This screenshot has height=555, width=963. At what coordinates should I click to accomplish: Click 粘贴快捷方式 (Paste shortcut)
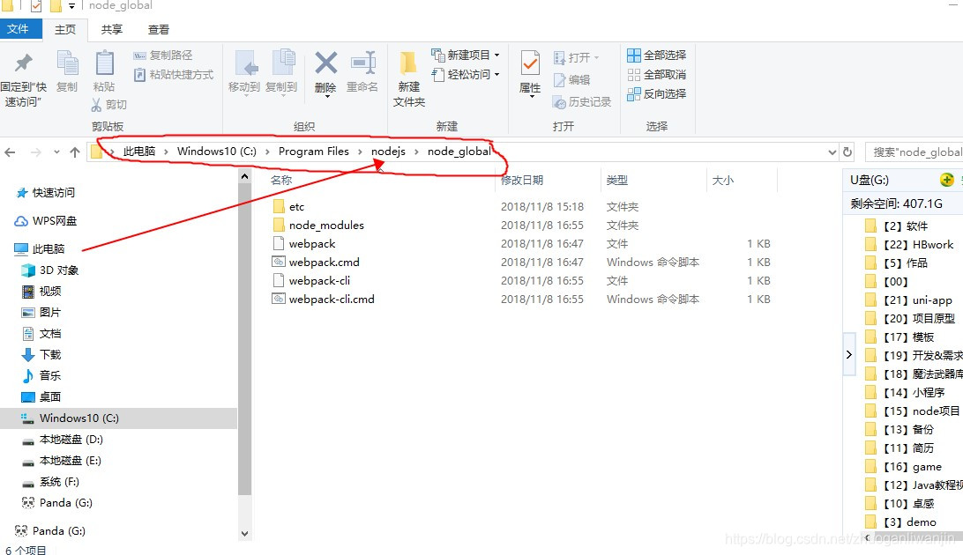173,75
